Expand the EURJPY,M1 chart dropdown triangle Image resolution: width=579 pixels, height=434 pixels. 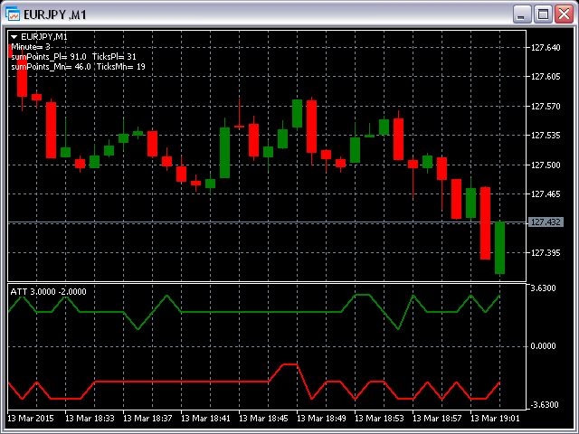14,37
